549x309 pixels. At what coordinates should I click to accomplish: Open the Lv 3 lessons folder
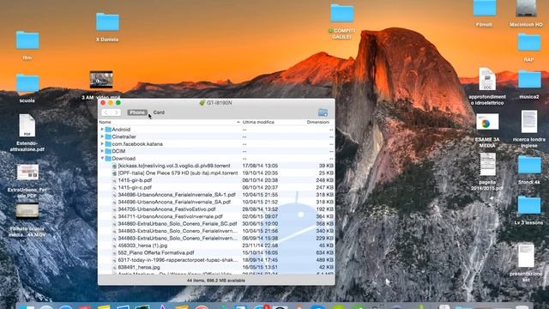coord(529,205)
